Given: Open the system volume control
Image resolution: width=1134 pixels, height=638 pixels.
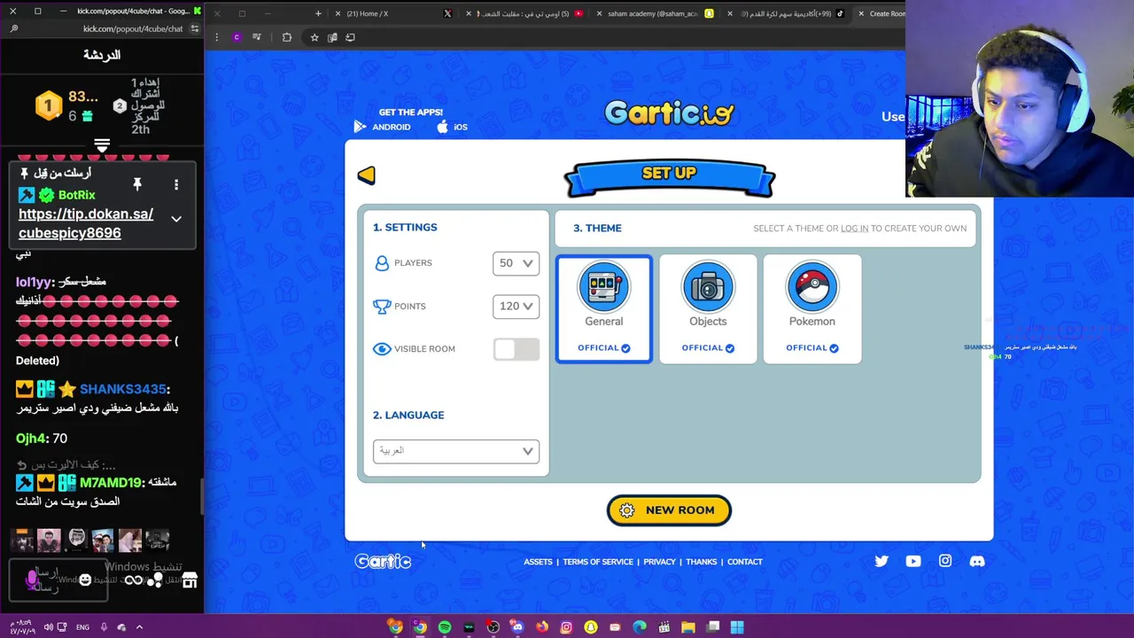Looking at the screenshot, I should [x=48, y=627].
